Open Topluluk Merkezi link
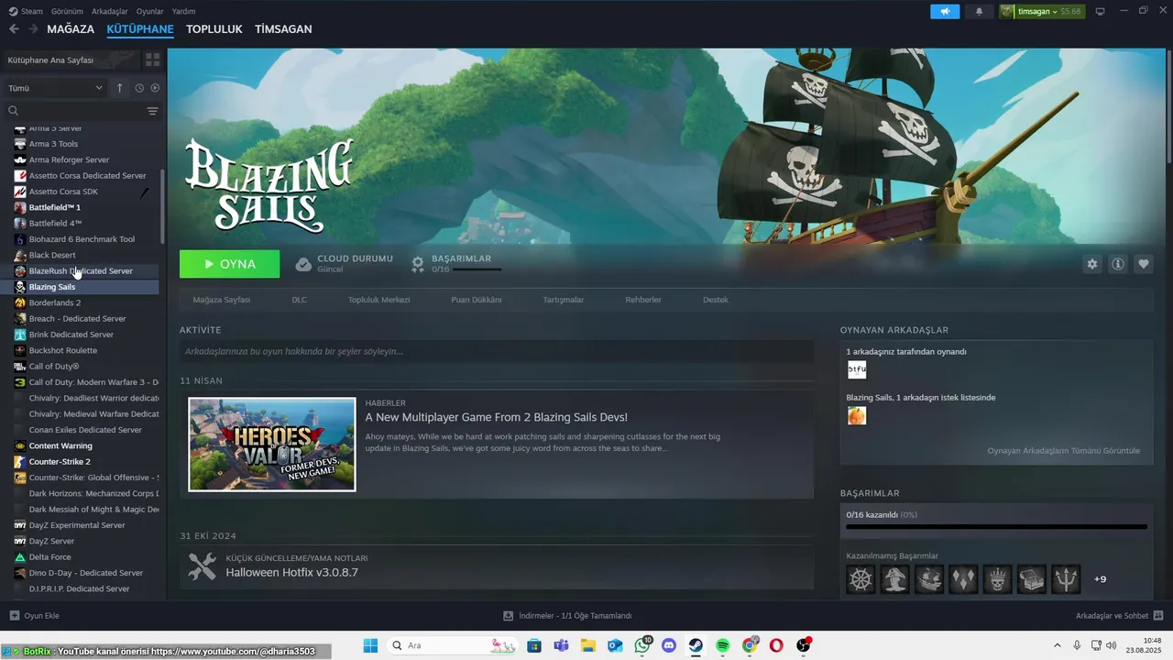 pyautogui.click(x=379, y=300)
